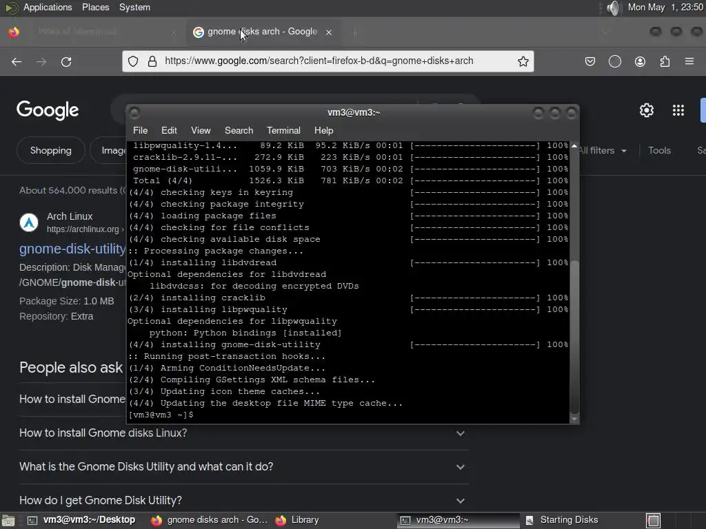Click 'Repository: Extra' text
This screenshot has height=529, width=706.
point(57,316)
